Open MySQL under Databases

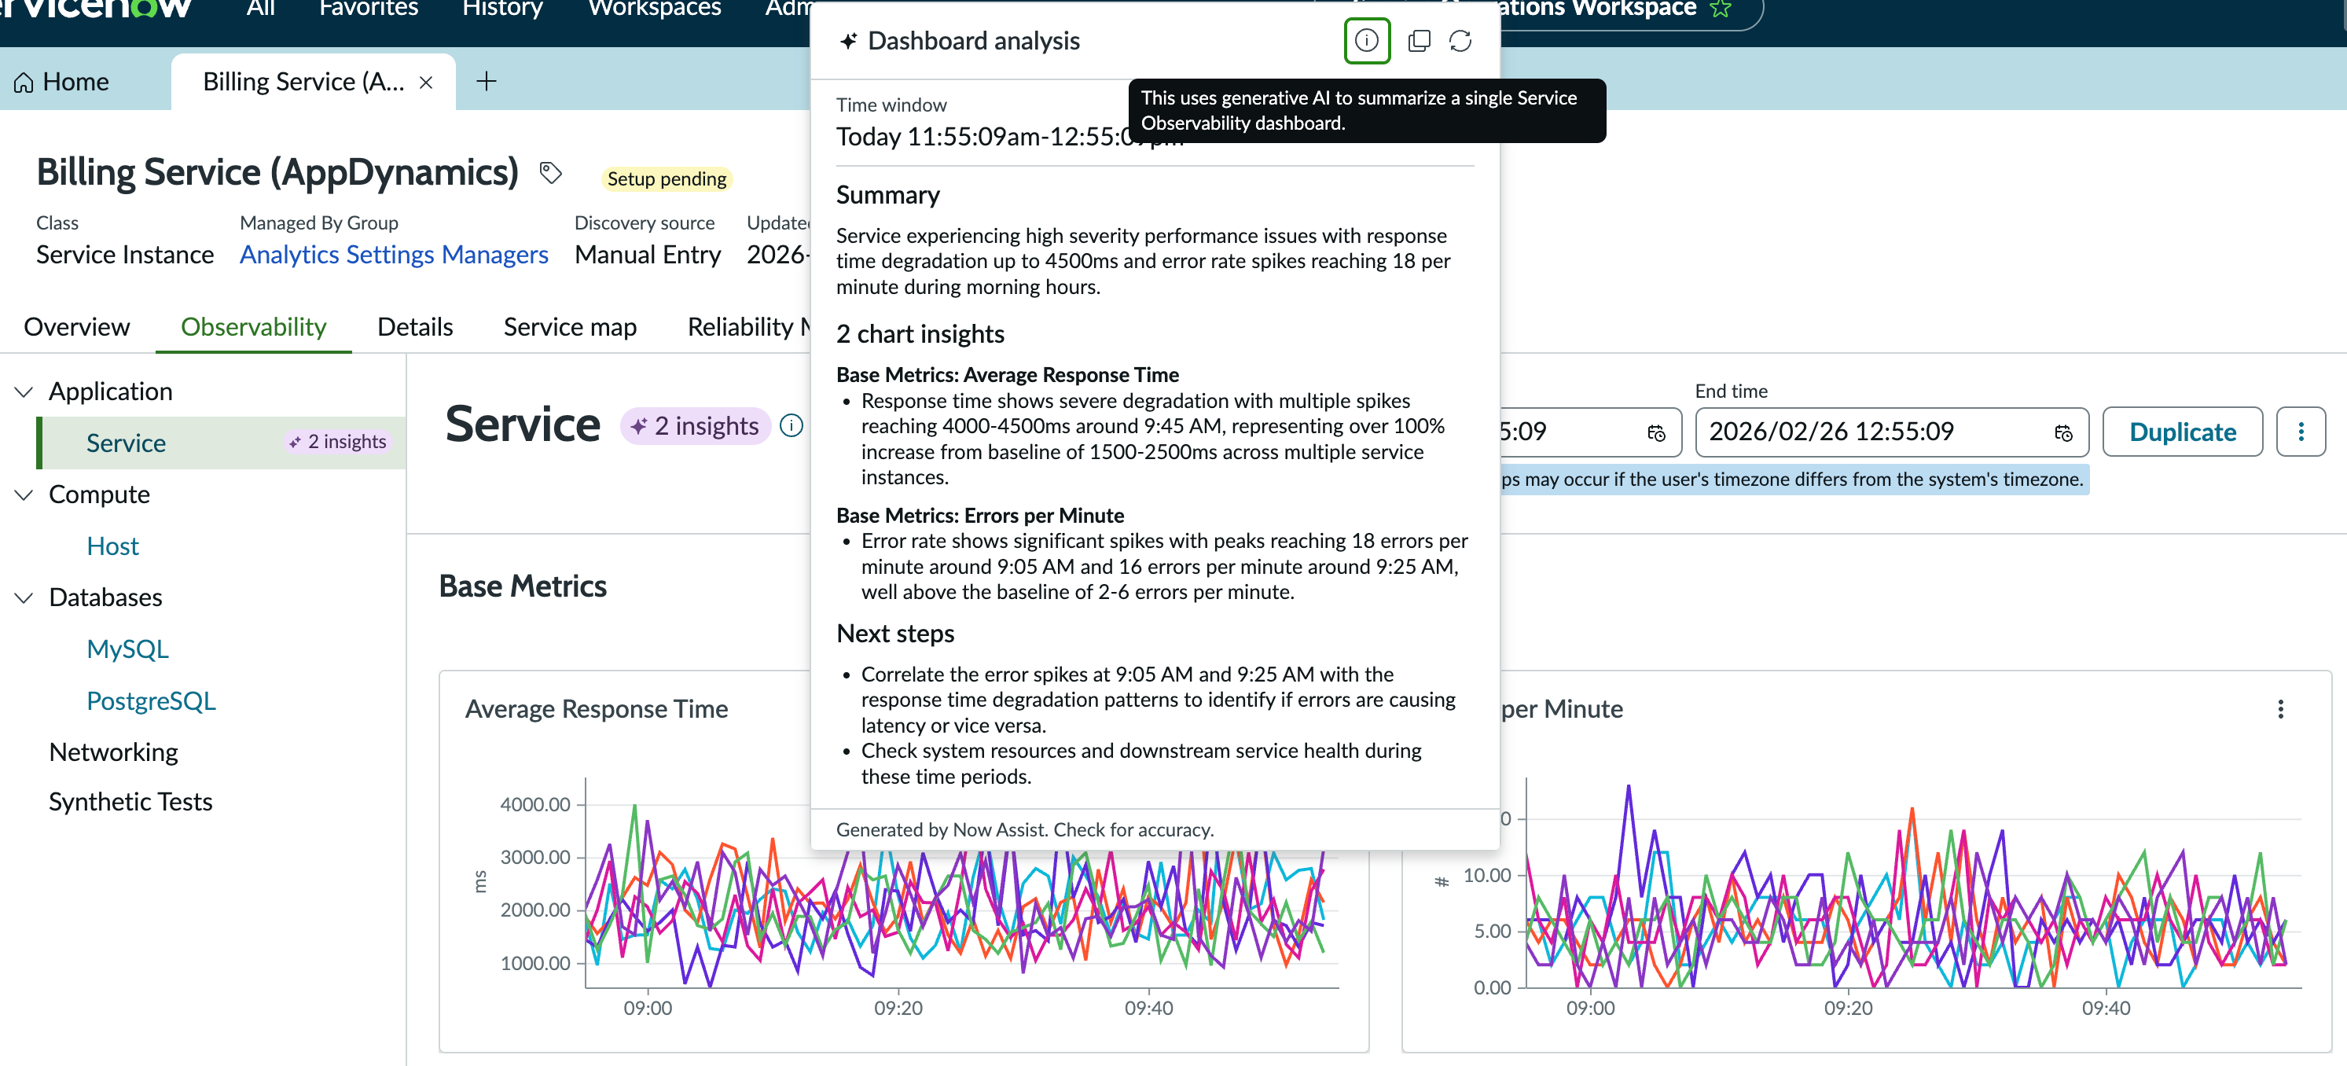tap(127, 649)
